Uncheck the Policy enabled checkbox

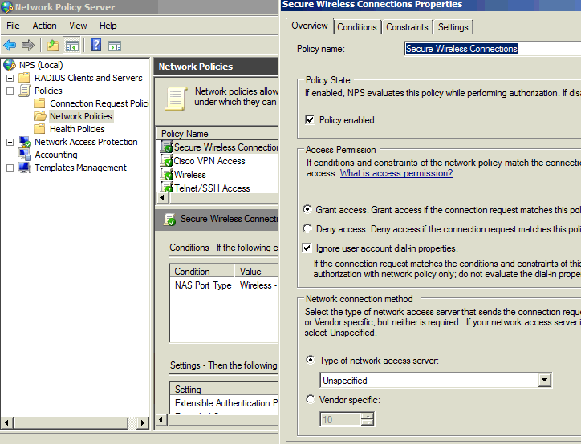(310, 120)
